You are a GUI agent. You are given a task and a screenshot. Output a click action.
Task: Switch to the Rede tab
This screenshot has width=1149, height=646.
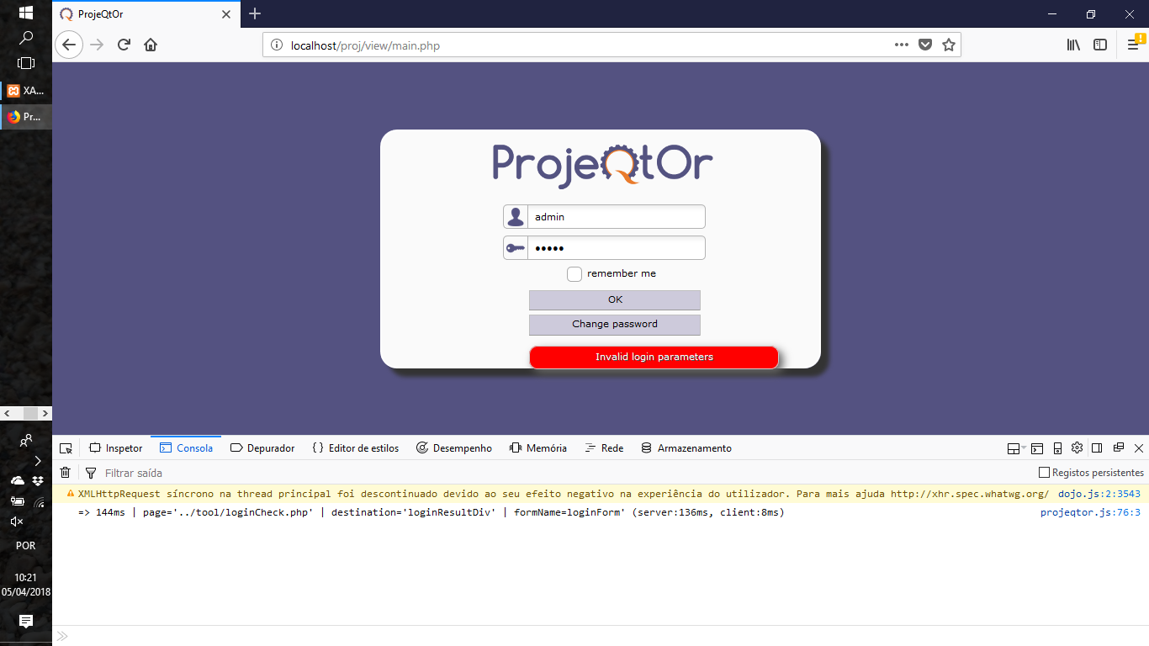click(x=604, y=448)
